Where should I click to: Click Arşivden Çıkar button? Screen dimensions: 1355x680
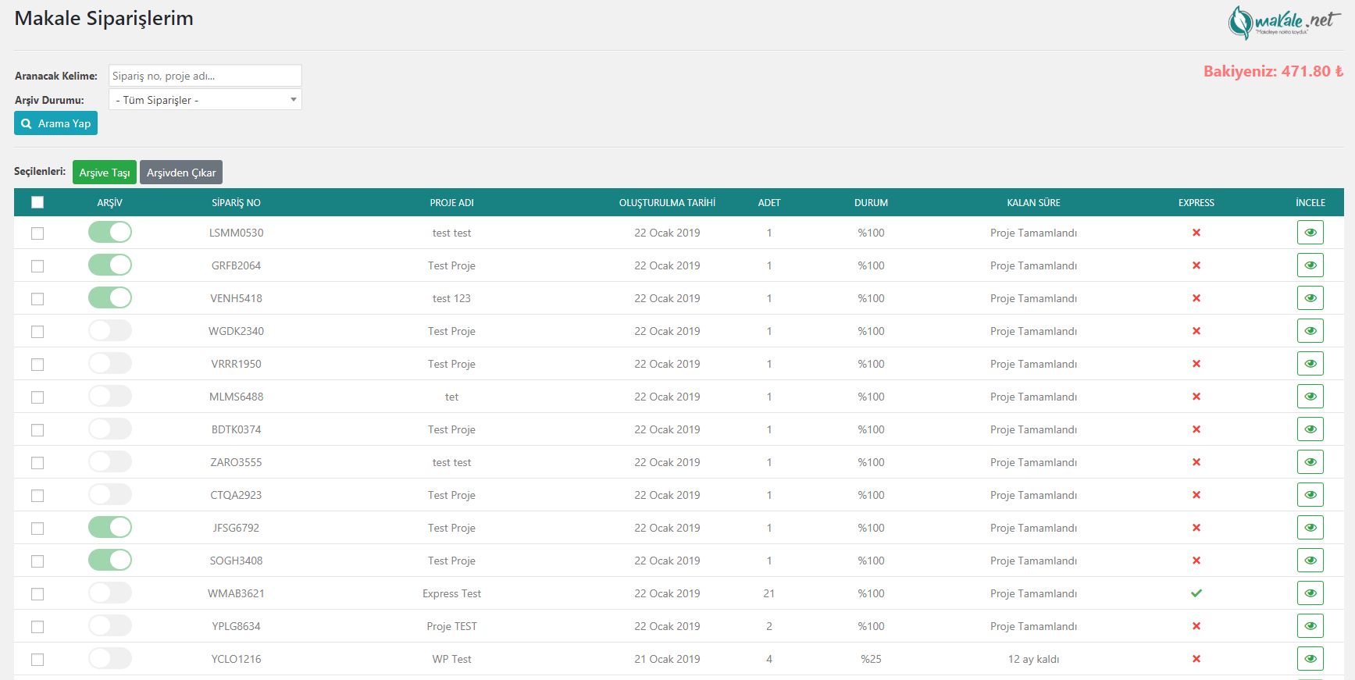pos(181,173)
